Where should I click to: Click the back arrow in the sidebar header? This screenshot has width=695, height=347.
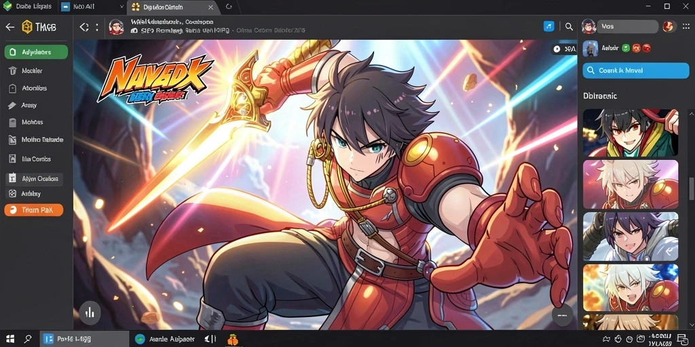10,27
